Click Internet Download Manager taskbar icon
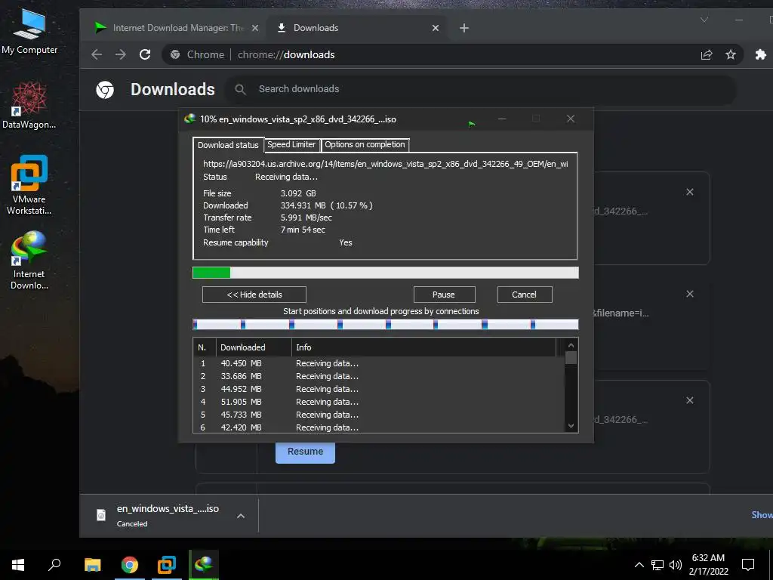Screen dimensions: 773x580 point(204,565)
